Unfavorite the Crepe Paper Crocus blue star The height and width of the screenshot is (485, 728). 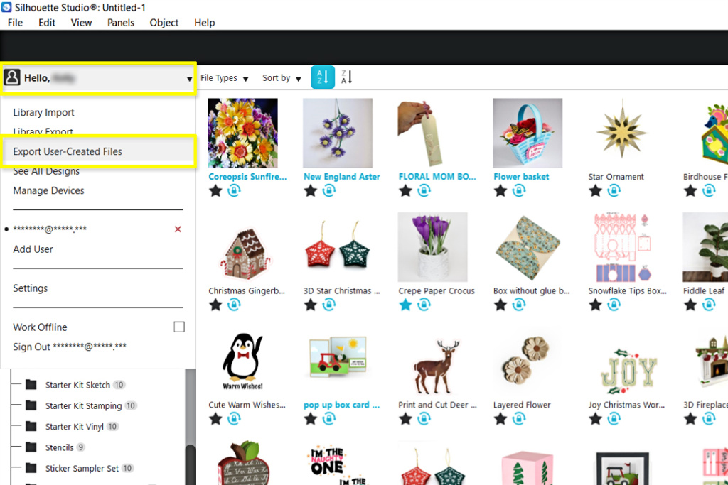click(405, 305)
